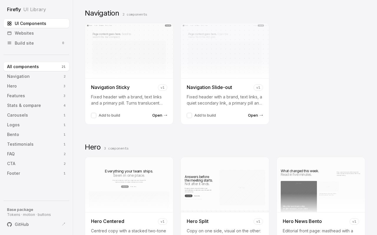
Task: Click the Navigation Sticky preview thumbnail
Action: pos(129,51)
